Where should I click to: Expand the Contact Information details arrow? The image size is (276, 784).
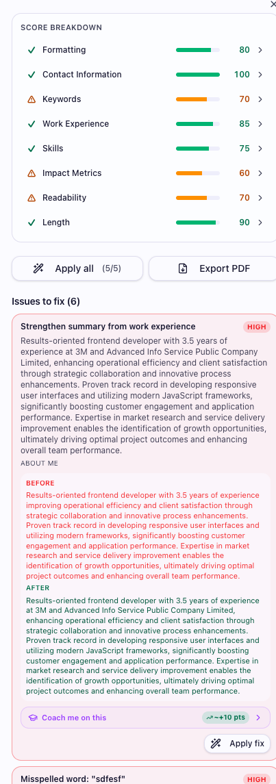coord(260,75)
